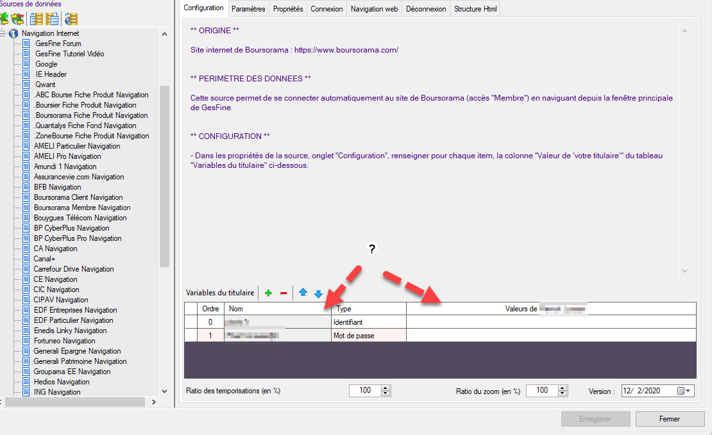Click the remove data source icon
712x435 pixels.
click(x=18, y=19)
